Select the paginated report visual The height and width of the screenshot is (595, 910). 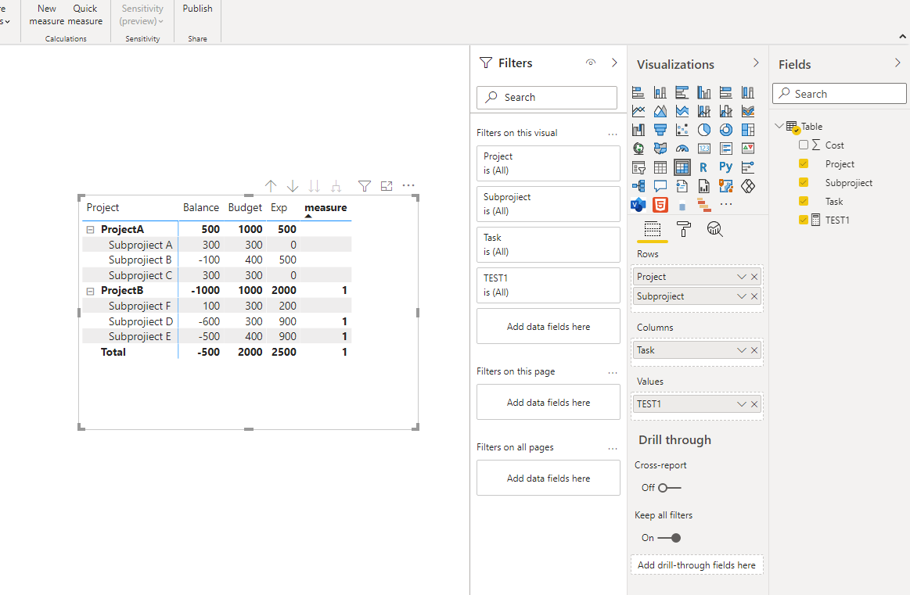[x=704, y=186]
